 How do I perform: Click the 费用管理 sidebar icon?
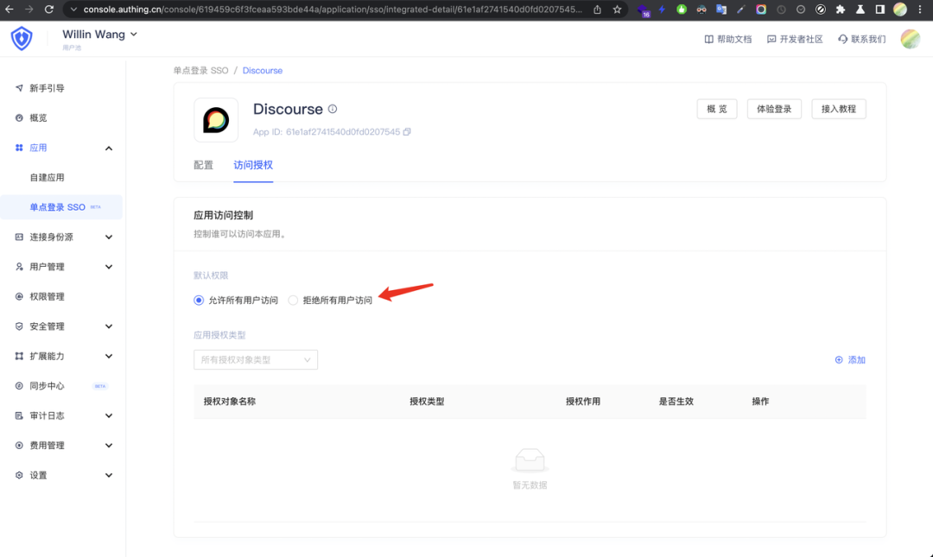click(x=19, y=445)
